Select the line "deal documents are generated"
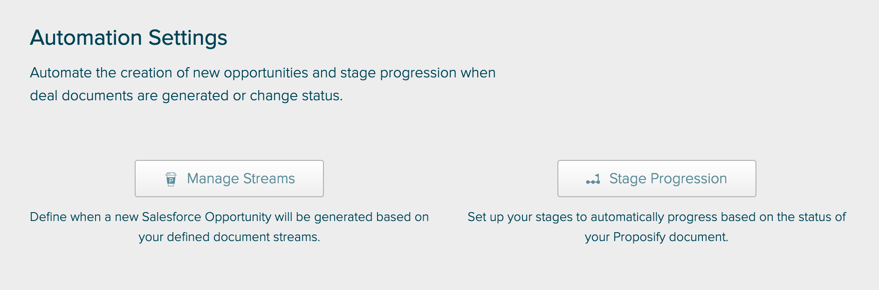879x290 pixels. pos(186,96)
